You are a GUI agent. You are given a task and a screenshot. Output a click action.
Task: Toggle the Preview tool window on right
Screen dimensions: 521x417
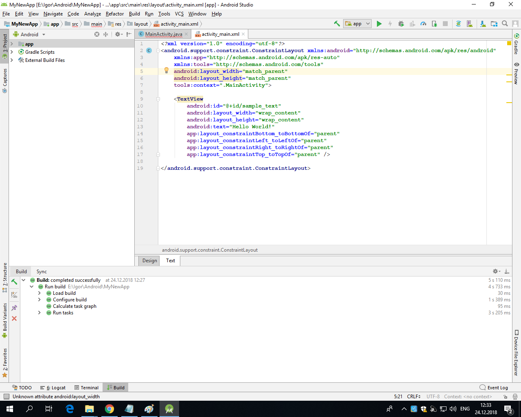coord(516,73)
